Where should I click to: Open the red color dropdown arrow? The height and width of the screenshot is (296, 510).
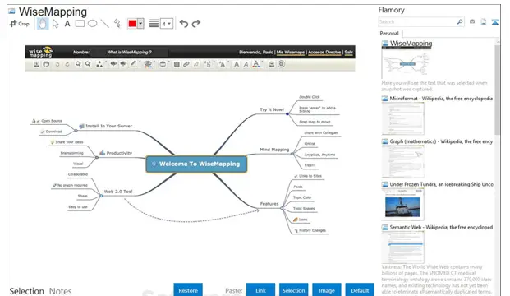pyautogui.click(x=140, y=24)
